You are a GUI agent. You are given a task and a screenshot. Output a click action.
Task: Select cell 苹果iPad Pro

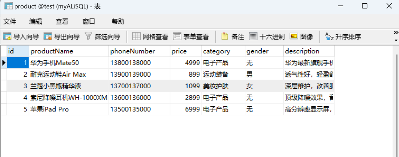pyautogui.click(x=69, y=109)
